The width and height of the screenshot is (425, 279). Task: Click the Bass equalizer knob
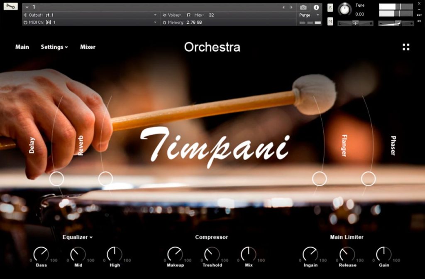point(41,254)
